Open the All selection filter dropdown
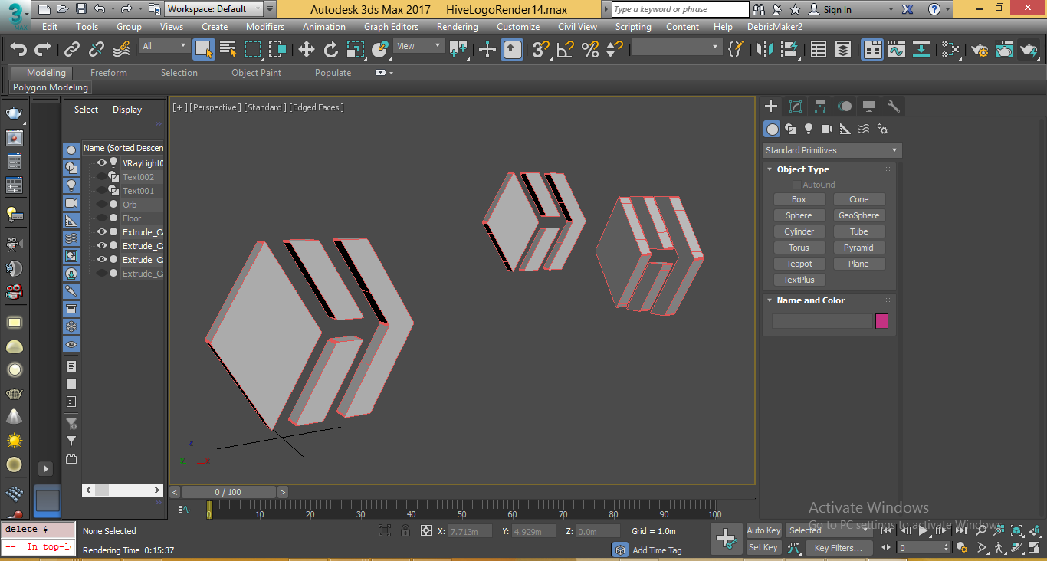Viewport: 1047px width, 561px height. [x=165, y=46]
